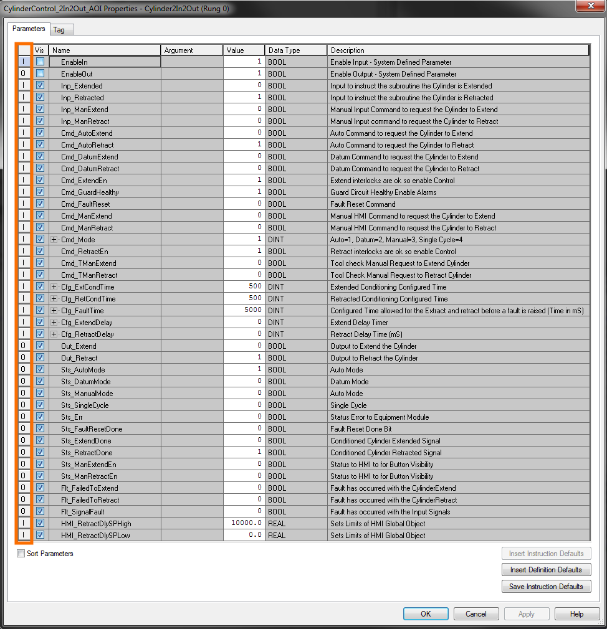The width and height of the screenshot is (607, 629).
Task: Uncheck Vis for Flt_SignalFault
Action: pyautogui.click(x=39, y=511)
